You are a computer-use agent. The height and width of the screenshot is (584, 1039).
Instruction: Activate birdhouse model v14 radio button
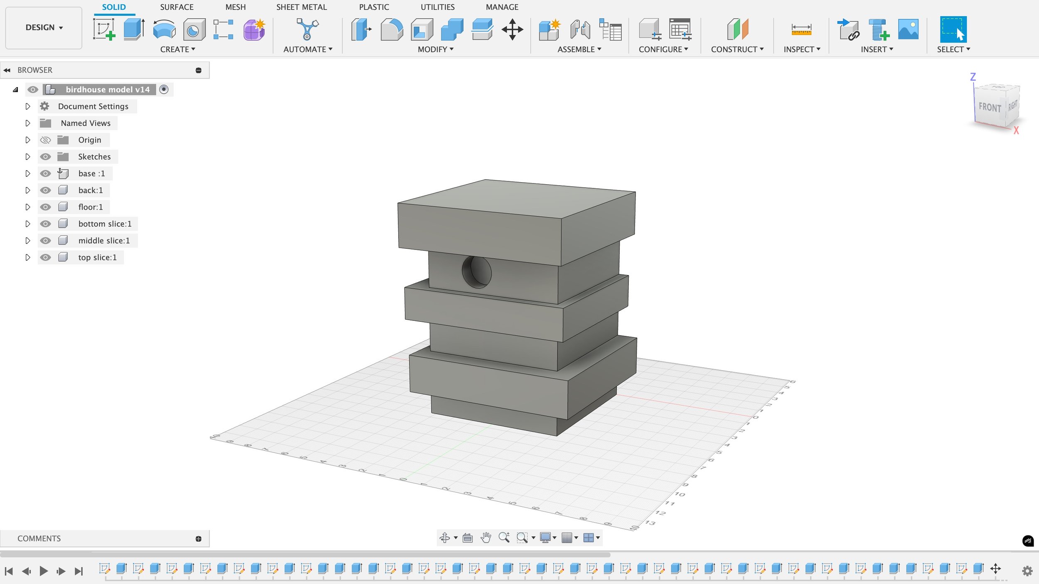coord(164,89)
